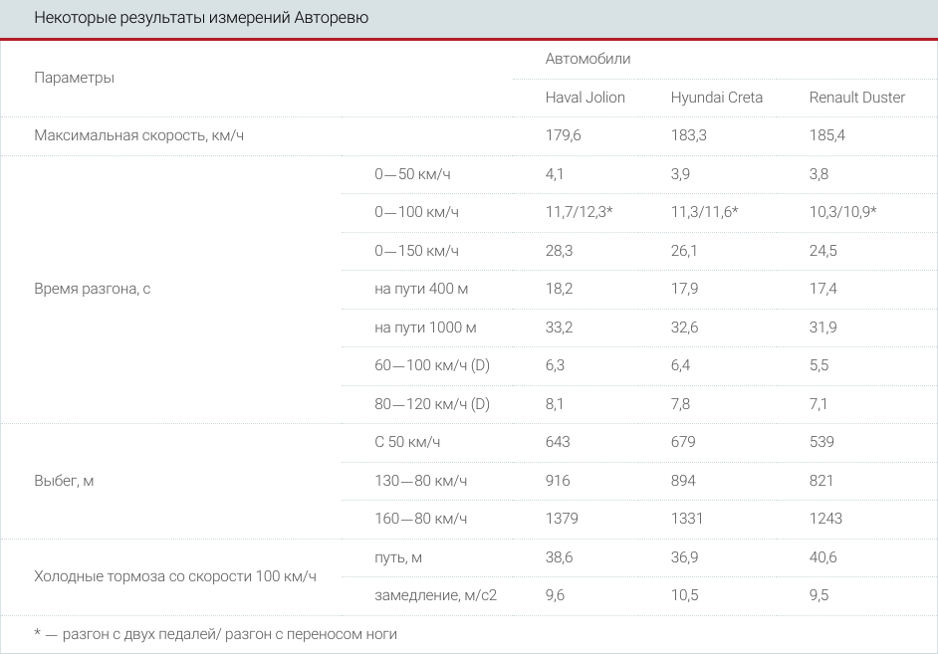Click the 60—100 value 5,5

tap(819, 366)
